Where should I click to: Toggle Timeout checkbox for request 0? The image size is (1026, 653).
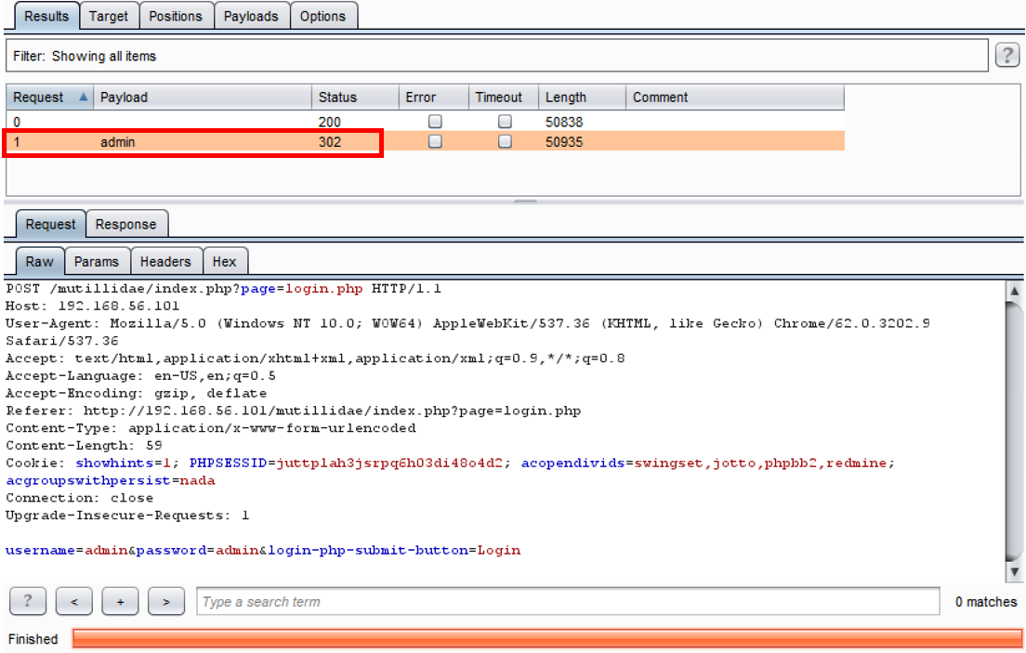click(x=505, y=122)
